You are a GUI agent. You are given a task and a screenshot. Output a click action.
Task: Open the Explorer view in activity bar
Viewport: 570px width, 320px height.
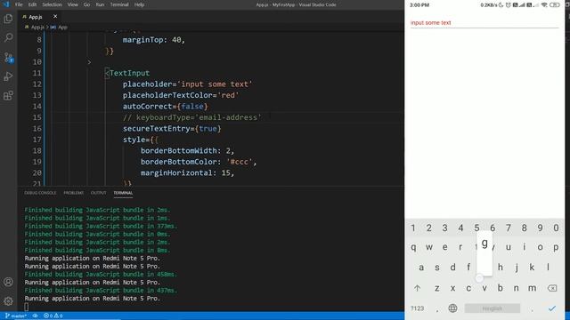tap(8, 19)
